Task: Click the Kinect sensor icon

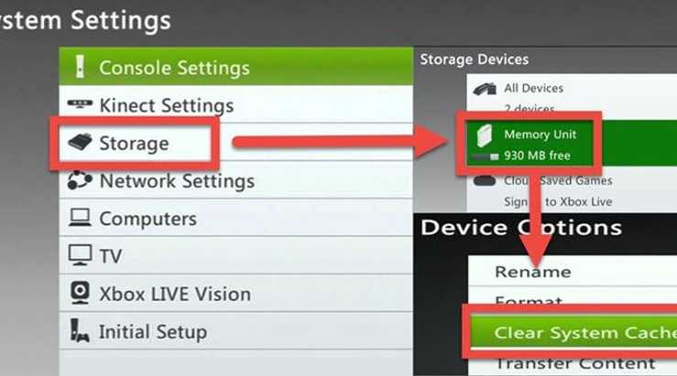Action: coord(80,104)
